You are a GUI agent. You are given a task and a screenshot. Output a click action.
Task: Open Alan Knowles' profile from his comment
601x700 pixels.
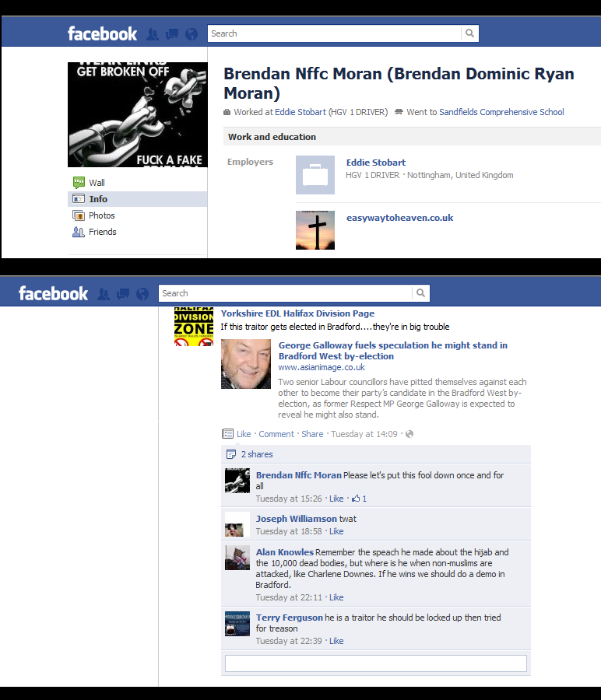point(284,552)
